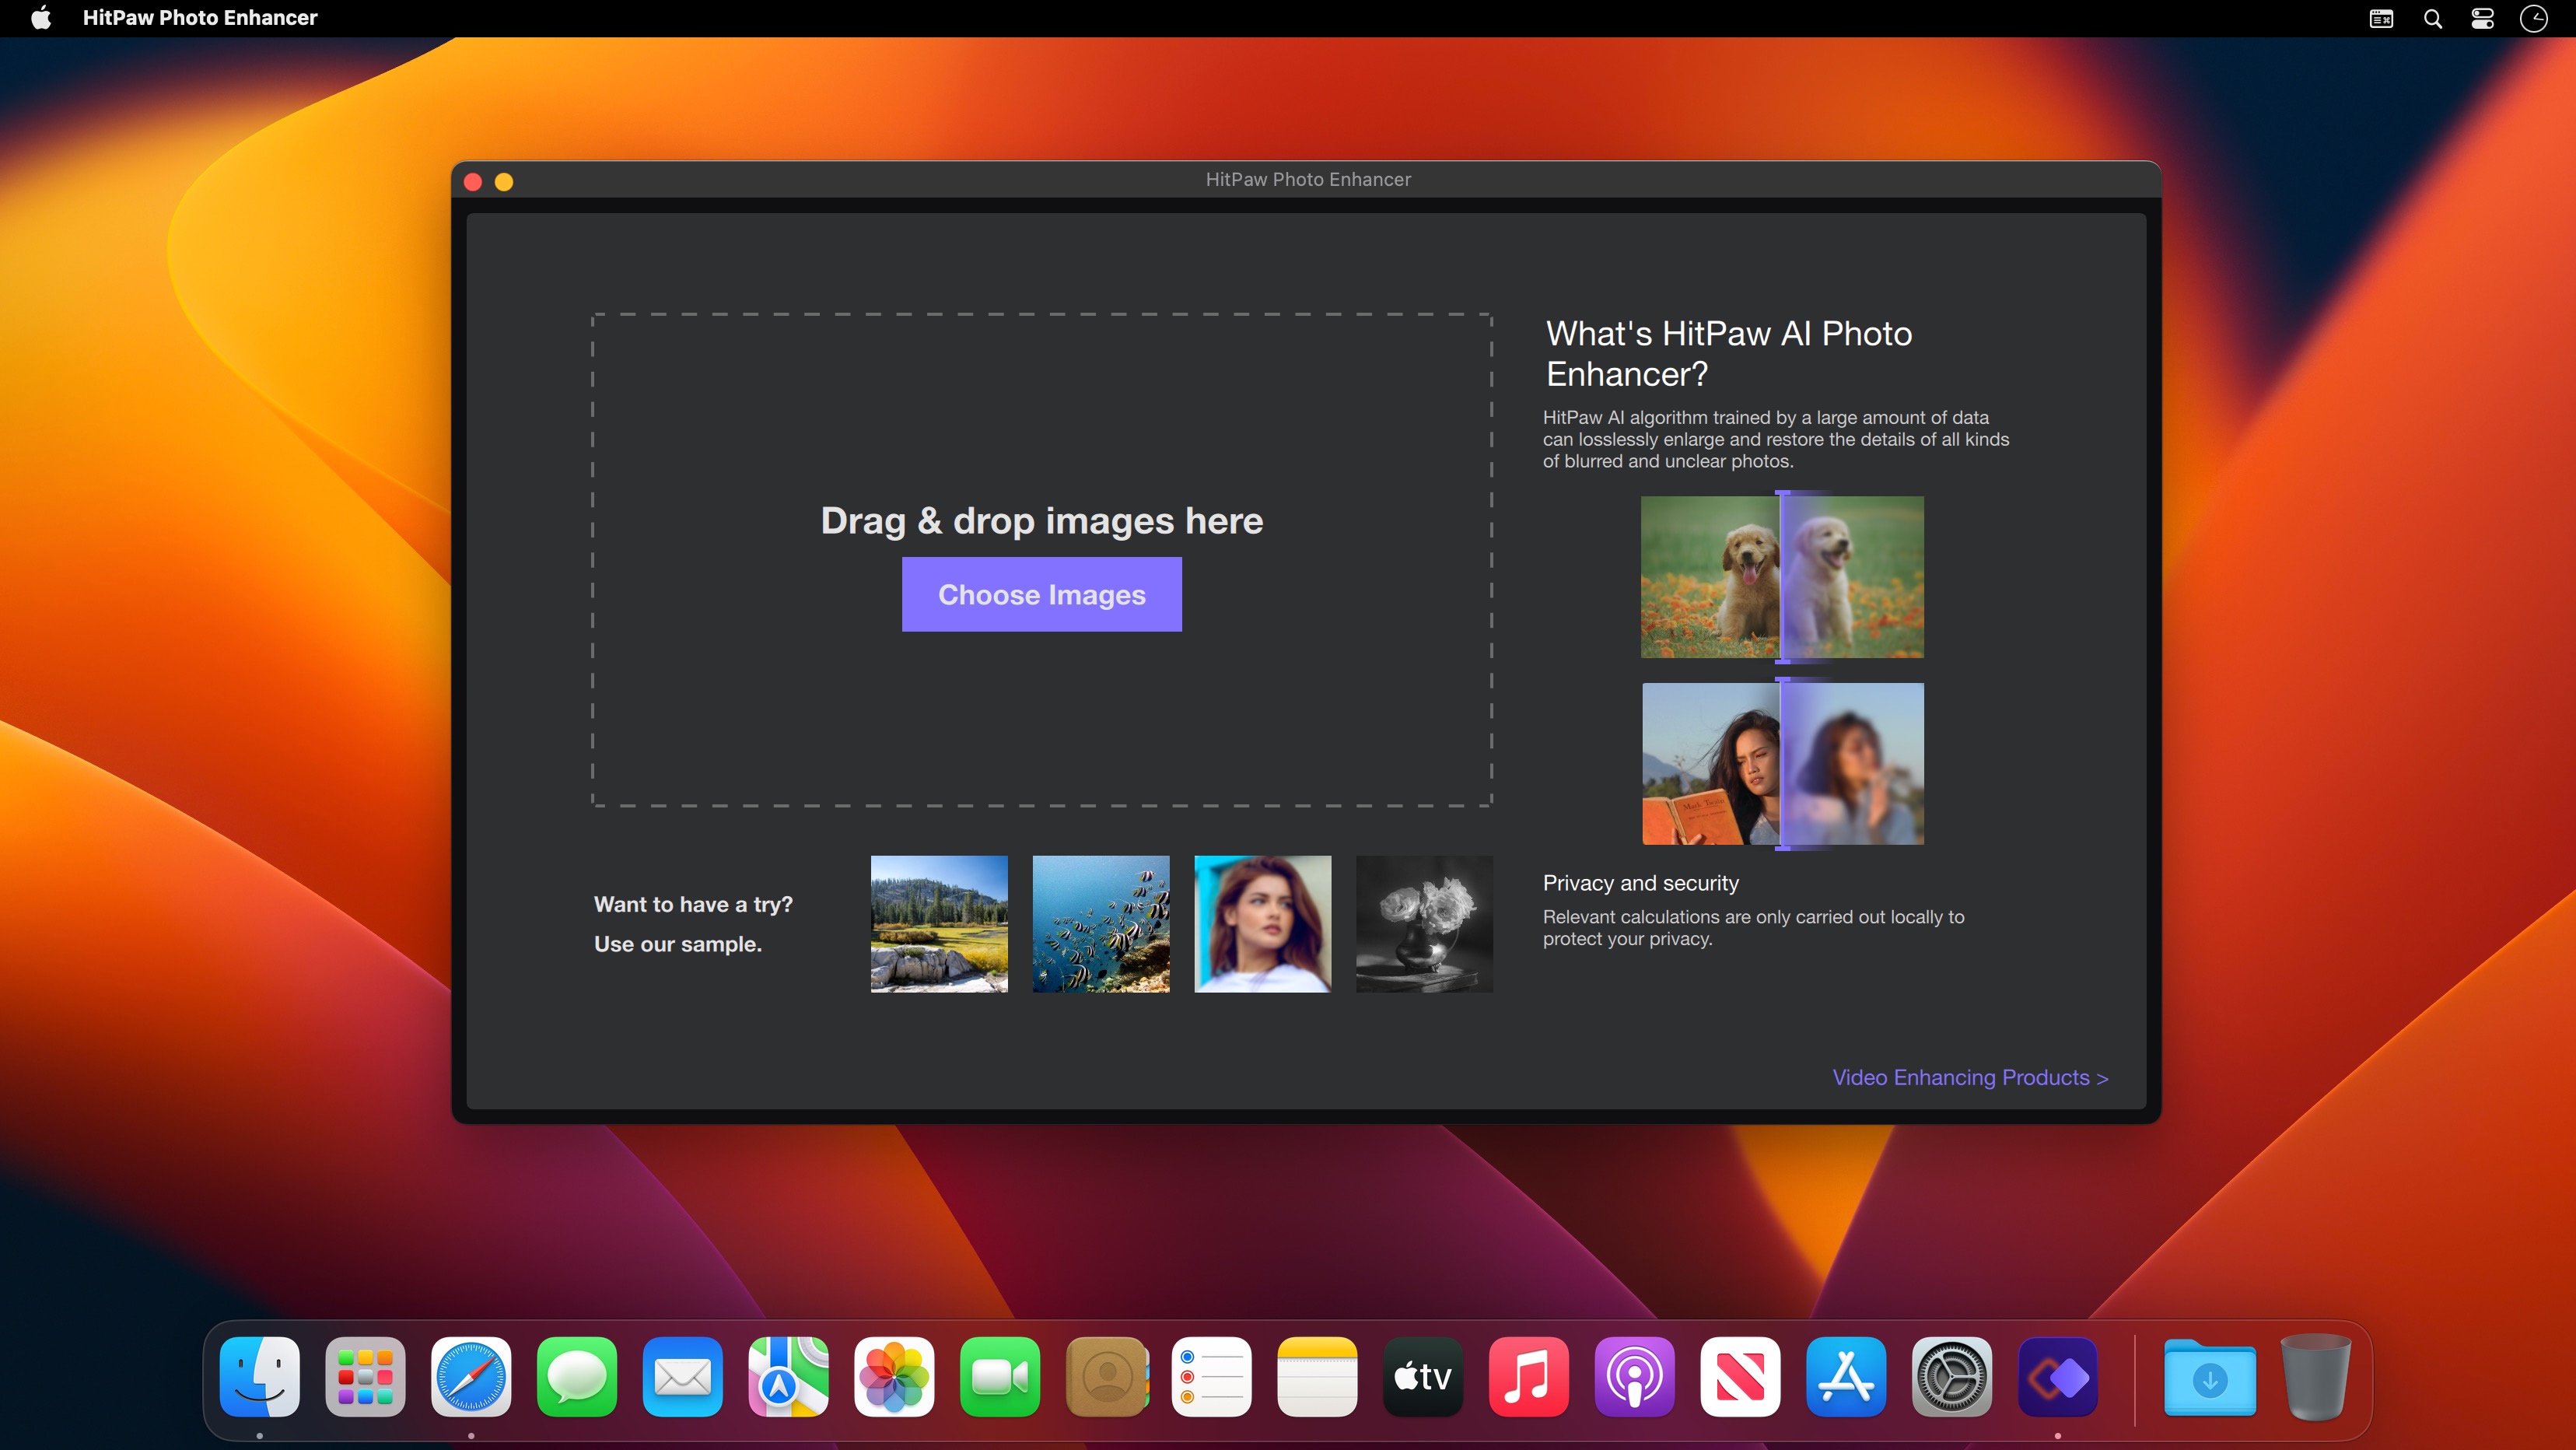This screenshot has width=2576, height=1450.
Task: Select black and white smoke thumbnail
Action: coord(1424,923)
